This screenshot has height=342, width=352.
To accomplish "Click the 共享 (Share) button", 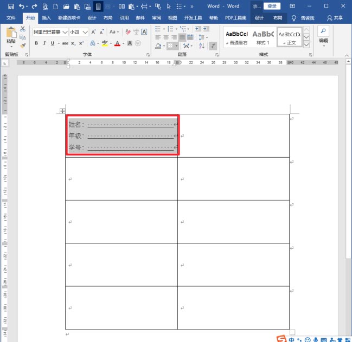I will coord(335,18).
